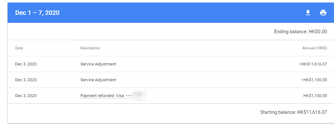Select the Dec 1 – 7, 2020 header title
This screenshot has width=334, height=128.
click(x=37, y=13)
